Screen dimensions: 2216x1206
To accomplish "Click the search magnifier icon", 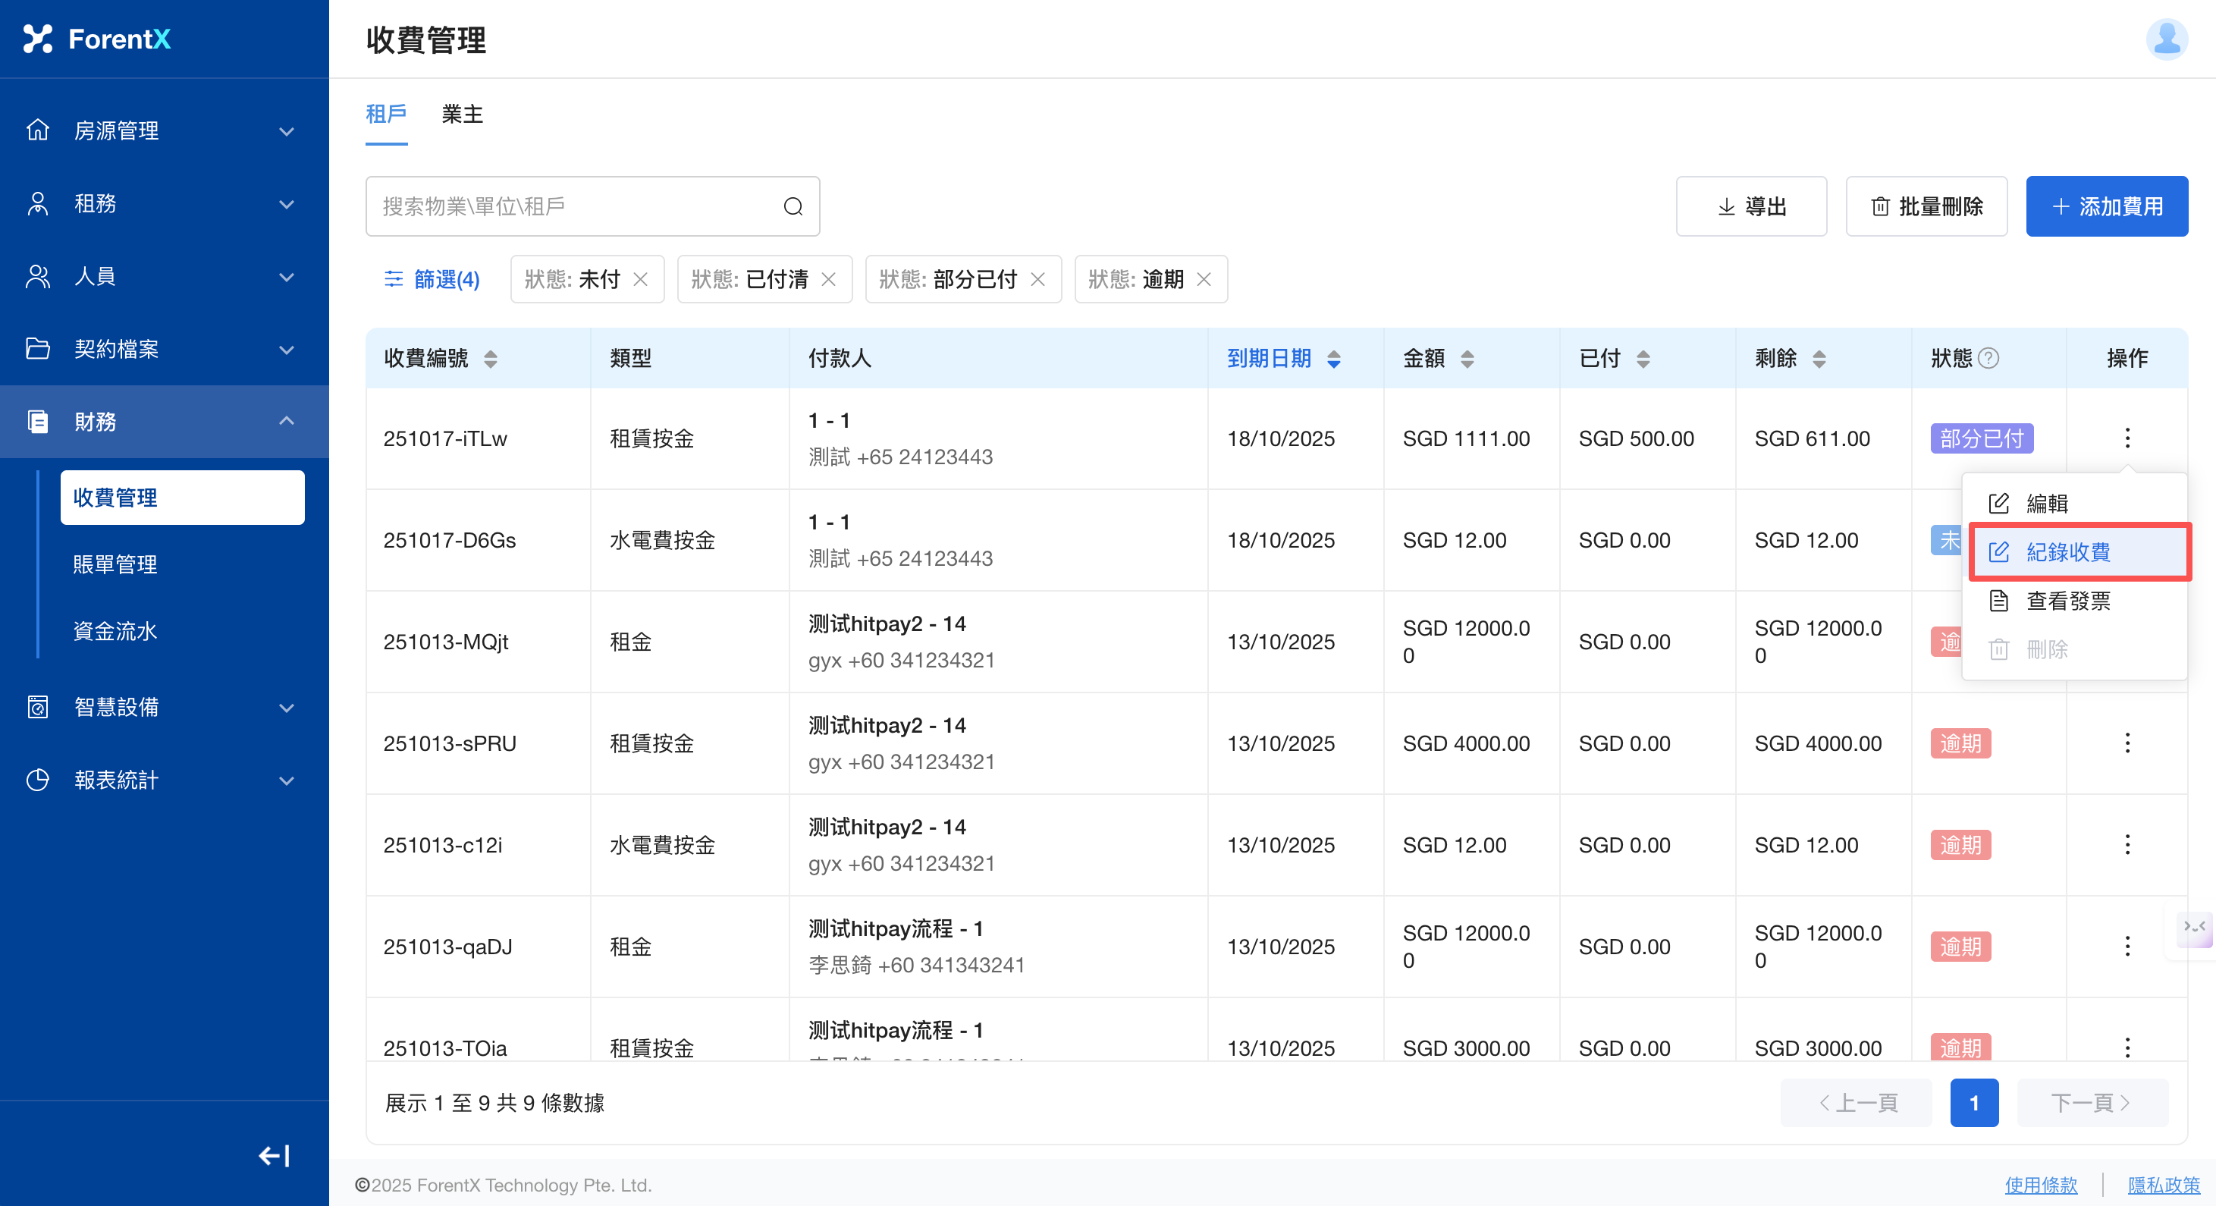I will coord(793,206).
